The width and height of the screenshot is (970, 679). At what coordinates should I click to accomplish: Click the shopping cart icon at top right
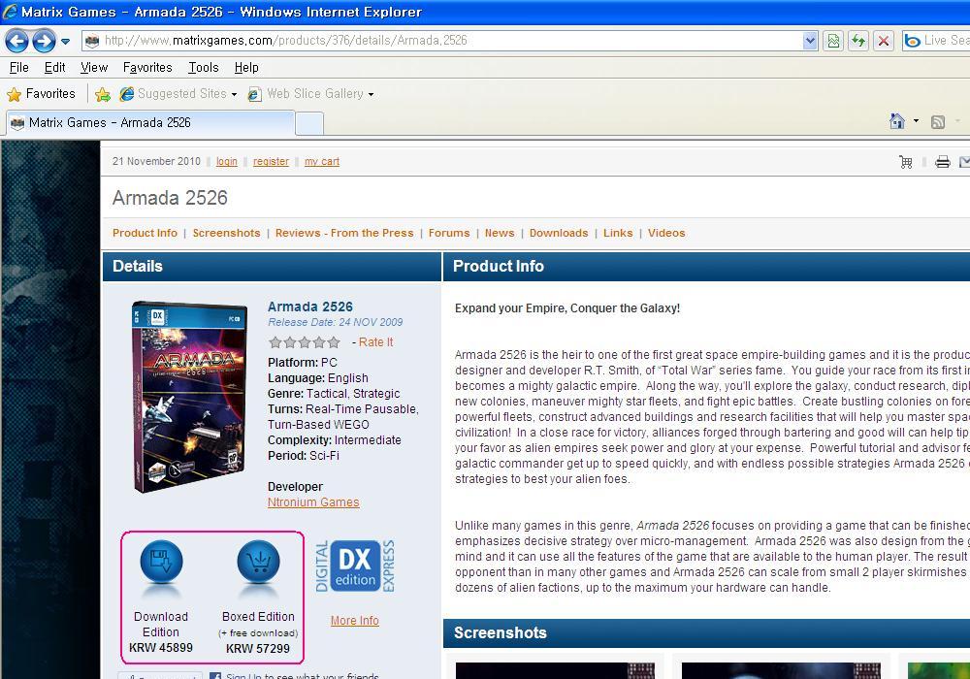[906, 162]
